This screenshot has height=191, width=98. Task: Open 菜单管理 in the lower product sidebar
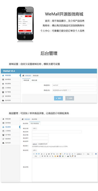point(10,123)
